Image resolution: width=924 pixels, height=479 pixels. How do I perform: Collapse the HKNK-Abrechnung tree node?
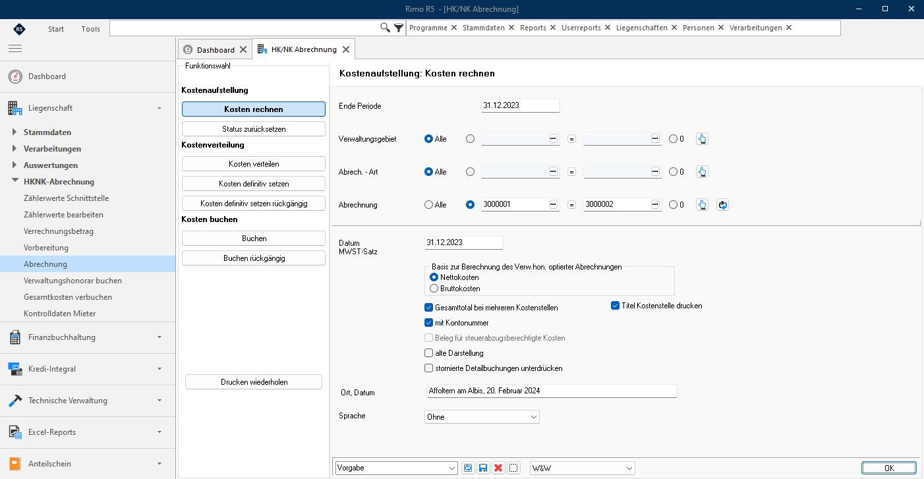(15, 182)
